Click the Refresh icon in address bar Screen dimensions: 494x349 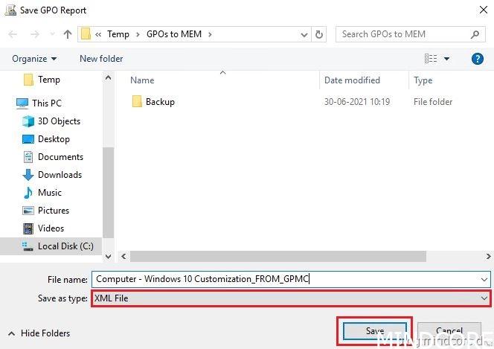(319, 34)
